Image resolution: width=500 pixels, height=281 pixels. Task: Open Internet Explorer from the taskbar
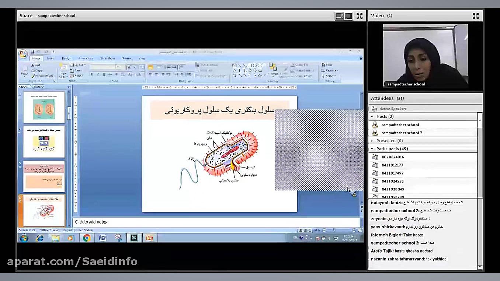tap(40, 238)
